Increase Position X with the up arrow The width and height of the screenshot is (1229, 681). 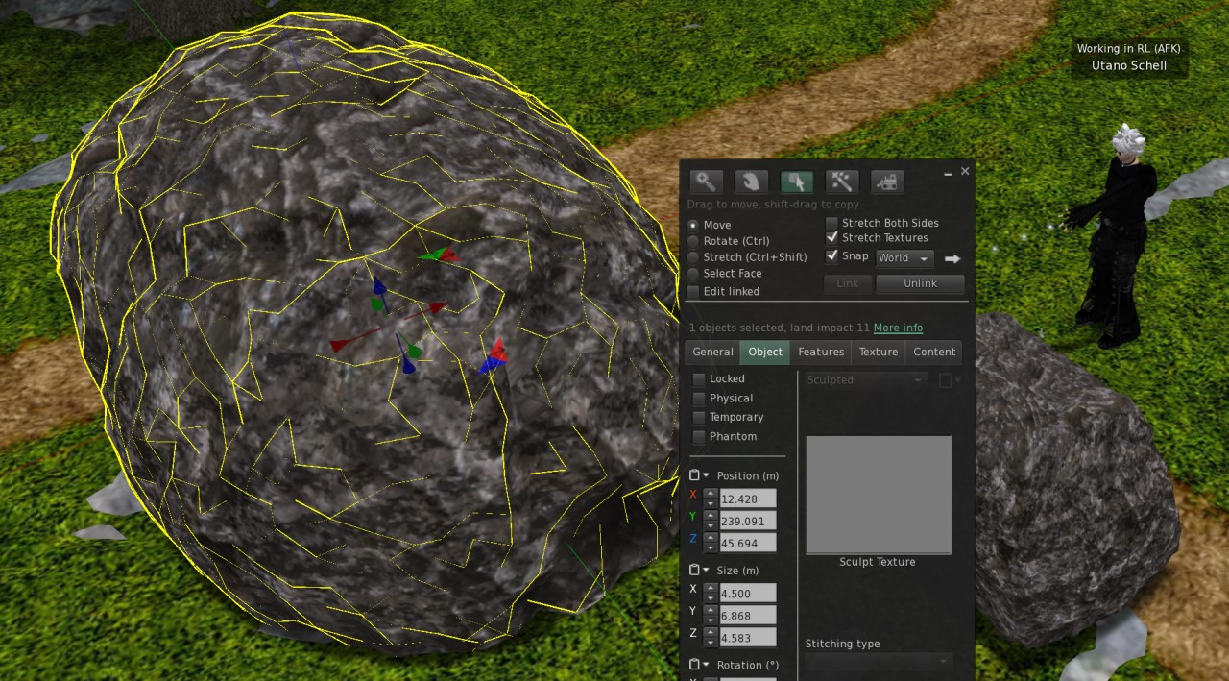(711, 495)
